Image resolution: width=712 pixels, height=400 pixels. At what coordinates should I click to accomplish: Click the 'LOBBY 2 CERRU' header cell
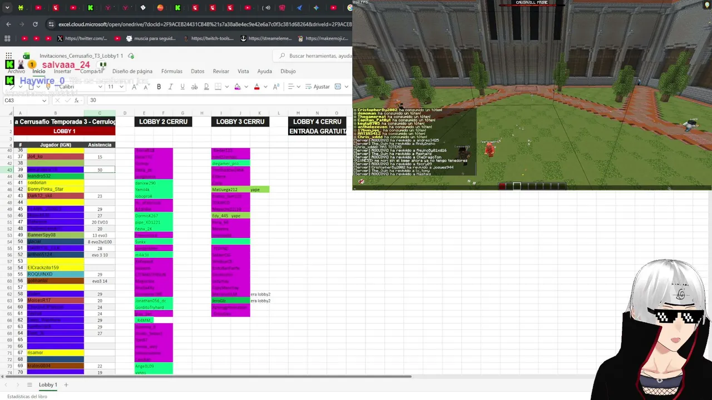tap(163, 122)
